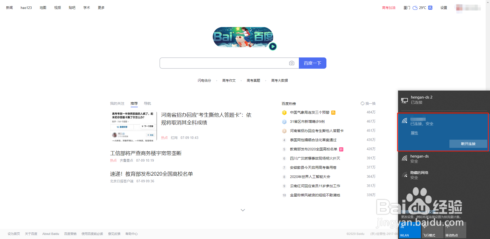Click the 优 air quality badge

pos(430,8)
